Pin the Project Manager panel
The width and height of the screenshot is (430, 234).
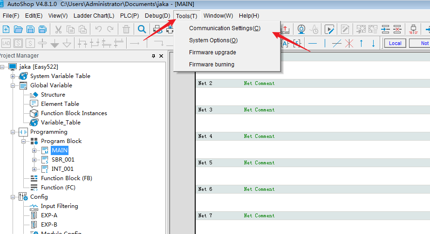pyautogui.click(x=153, y=56)
